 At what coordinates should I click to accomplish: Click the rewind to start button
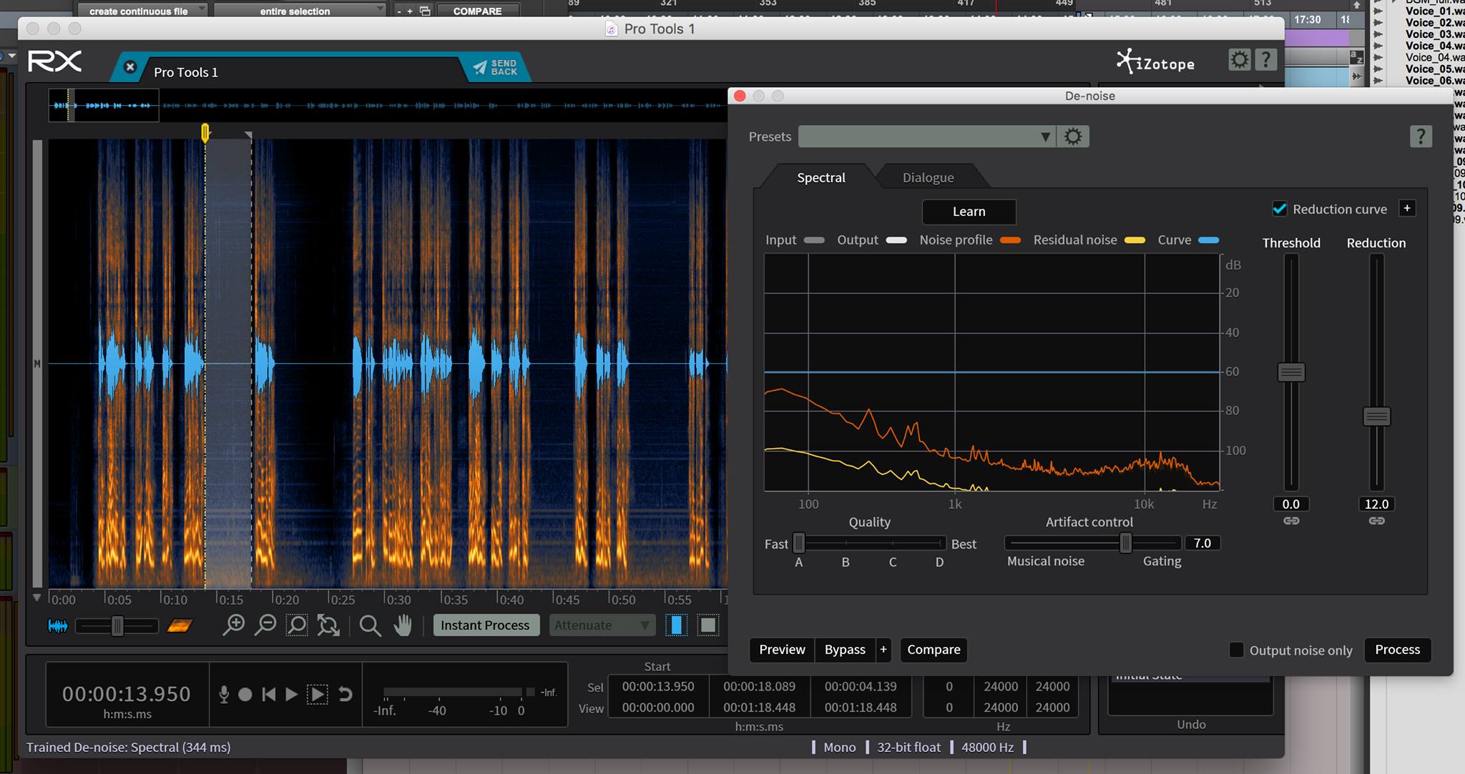(269, 694)
